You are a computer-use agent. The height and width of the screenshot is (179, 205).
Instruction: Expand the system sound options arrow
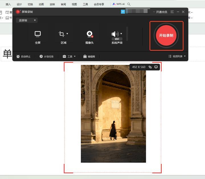[121, 34]
